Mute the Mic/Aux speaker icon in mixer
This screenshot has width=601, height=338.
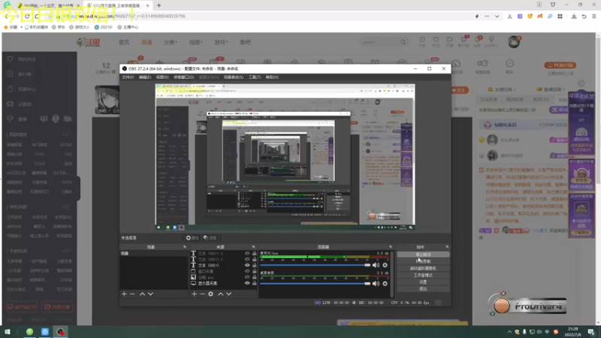click(x=376, y=265)
